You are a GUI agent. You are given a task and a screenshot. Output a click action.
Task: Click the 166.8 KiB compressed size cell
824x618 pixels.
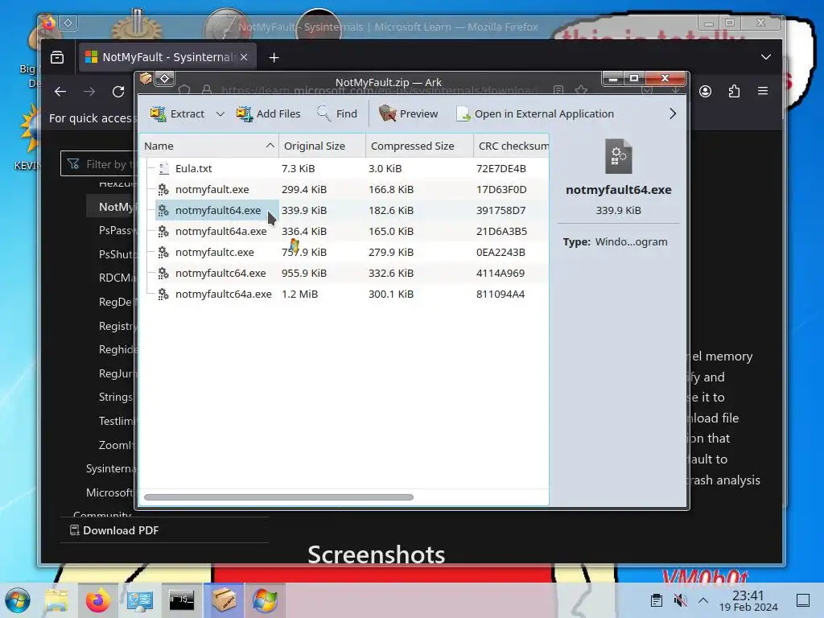pos(391,189)
